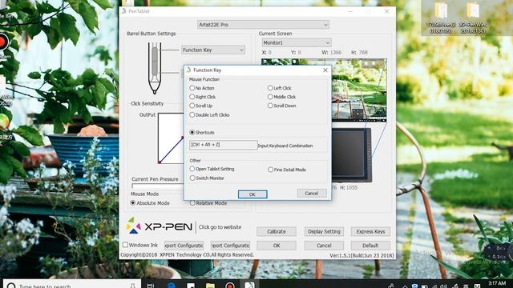The image size is (513, 288).
Task: Open the Artist22E Pro device dropdown
Action: pyautogui.click(x=264, y=25)
